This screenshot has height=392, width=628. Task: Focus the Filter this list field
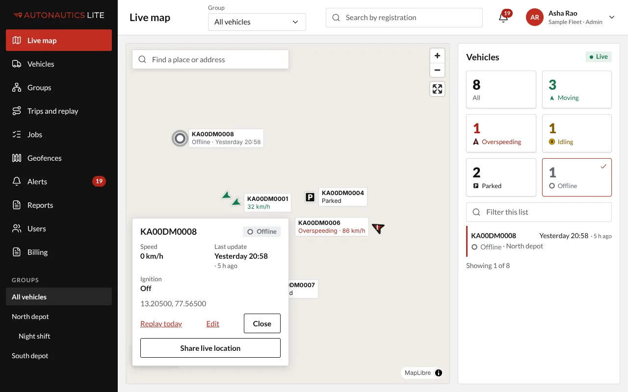[539, 212]
